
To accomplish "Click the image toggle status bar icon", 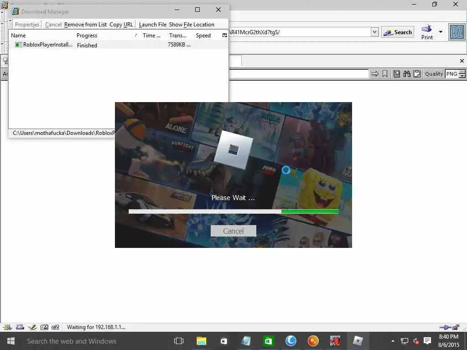I will coord(44,327).
